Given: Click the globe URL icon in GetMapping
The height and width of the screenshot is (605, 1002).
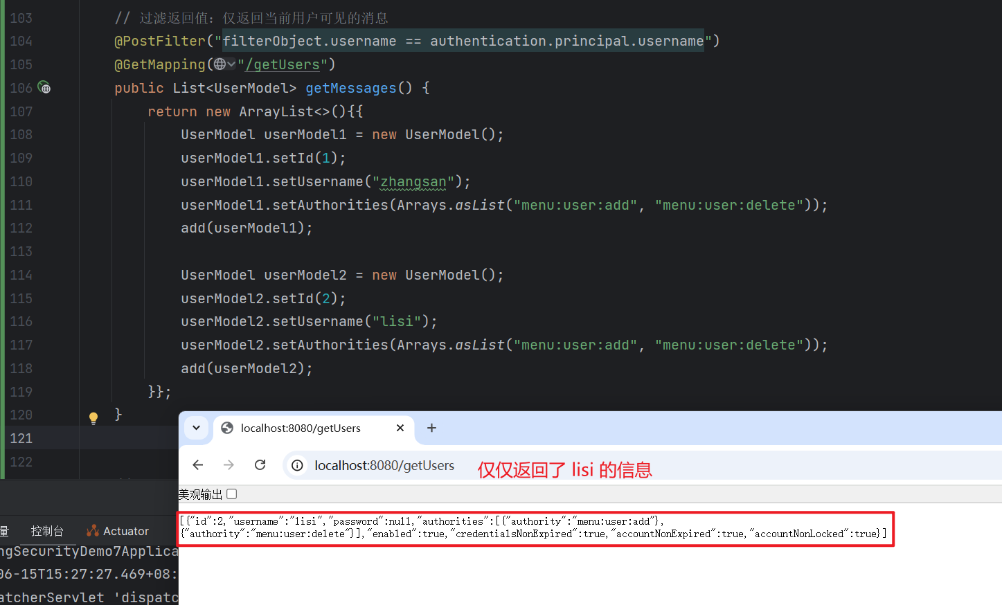Looking at the screenshot, I should [220, 64].
